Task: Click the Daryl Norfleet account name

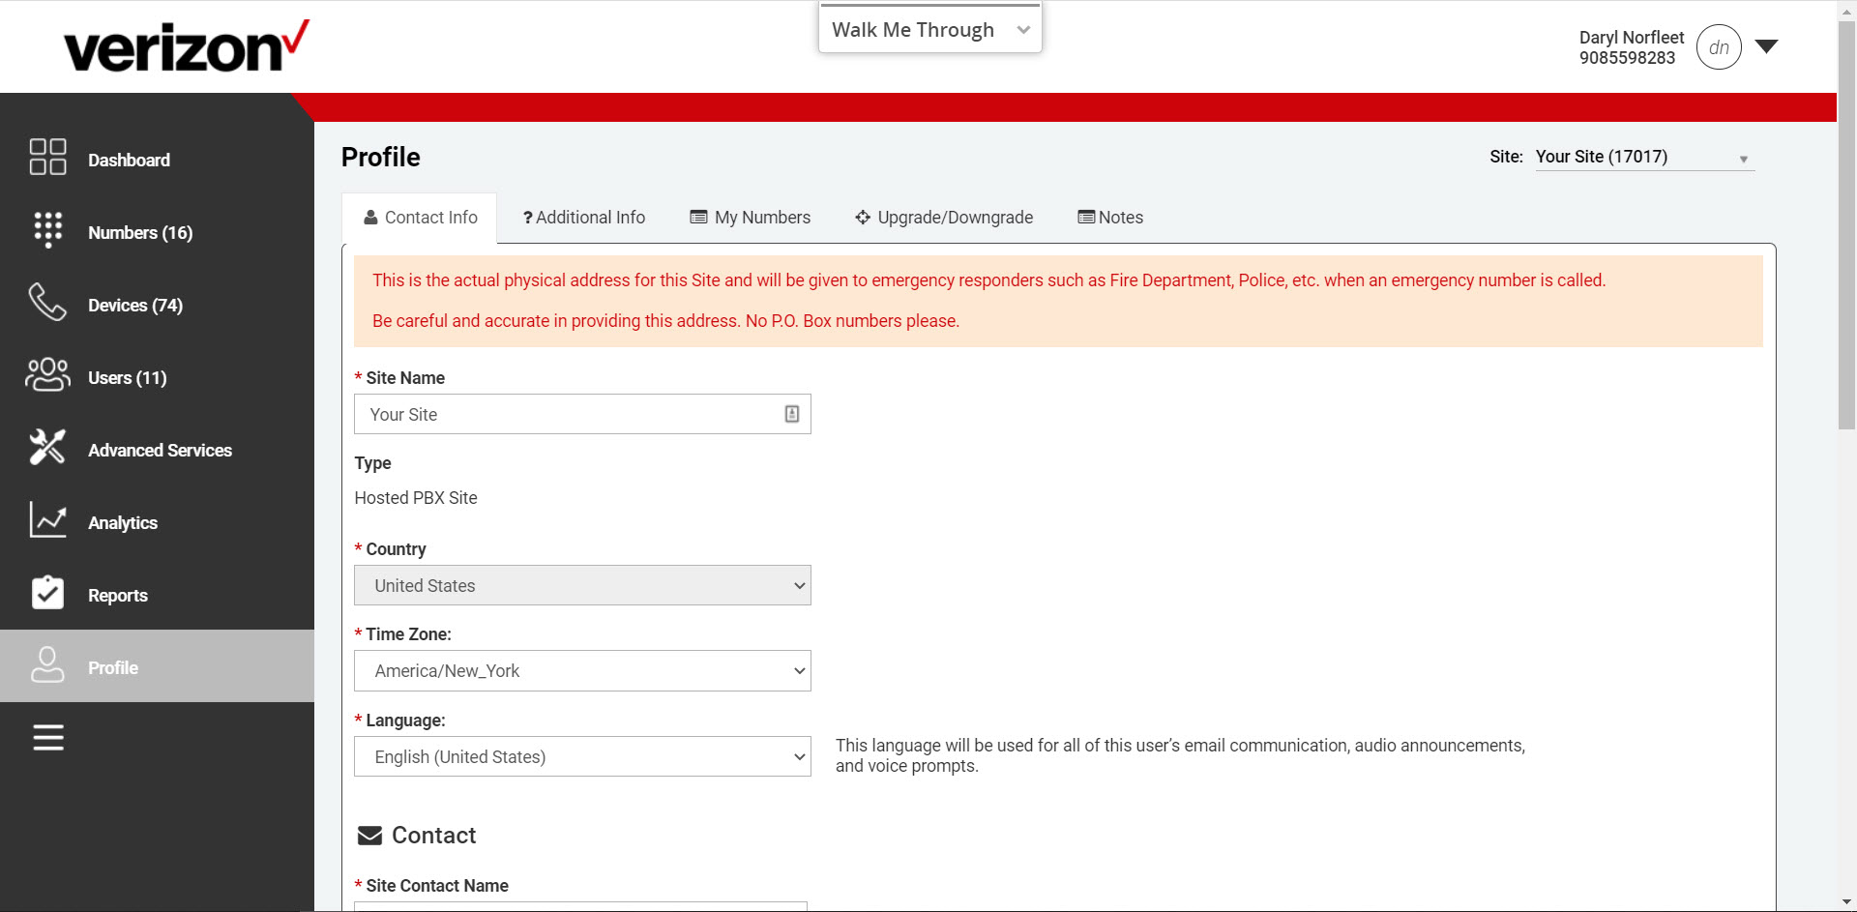Action: (1632, 37)
